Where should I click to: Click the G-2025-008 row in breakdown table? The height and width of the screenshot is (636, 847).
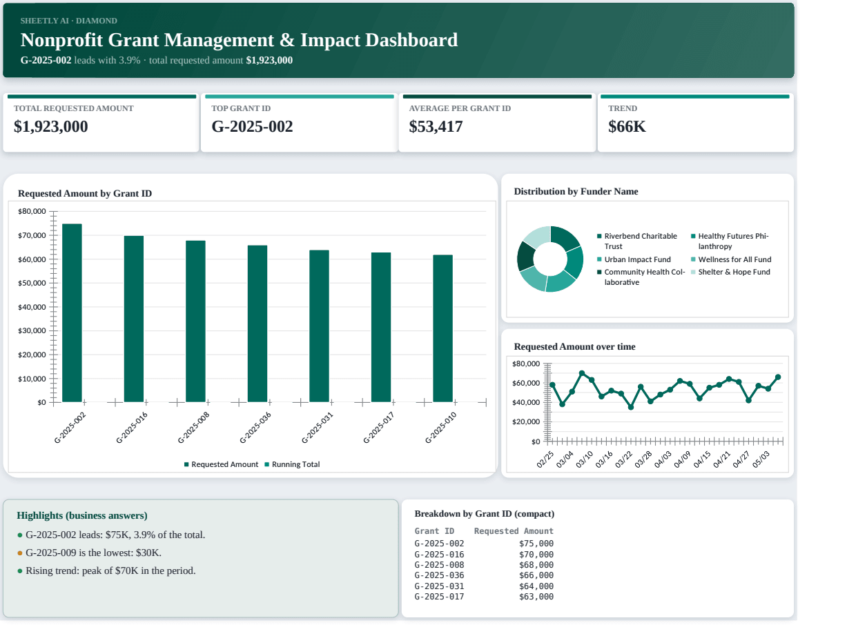click(484, 565)
